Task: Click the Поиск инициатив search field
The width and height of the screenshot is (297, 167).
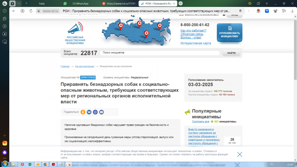Action: click(160, 53)
